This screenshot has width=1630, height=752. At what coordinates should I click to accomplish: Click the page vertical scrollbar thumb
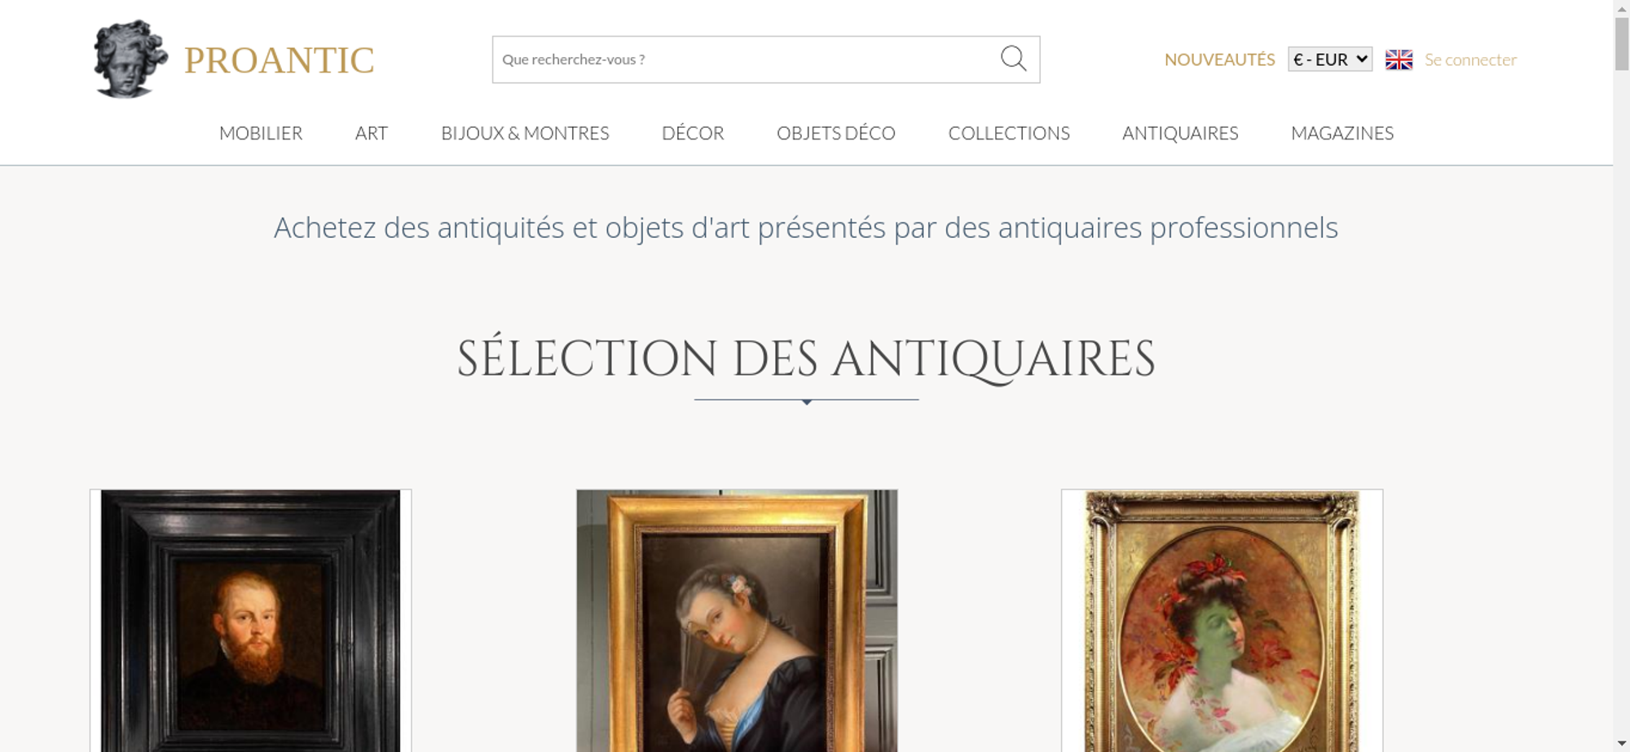point(1621,43)
